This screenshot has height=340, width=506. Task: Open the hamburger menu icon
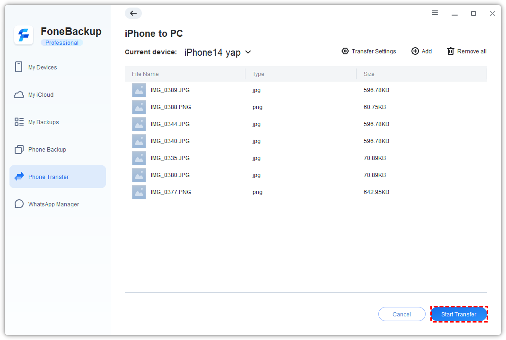[435, 13]
